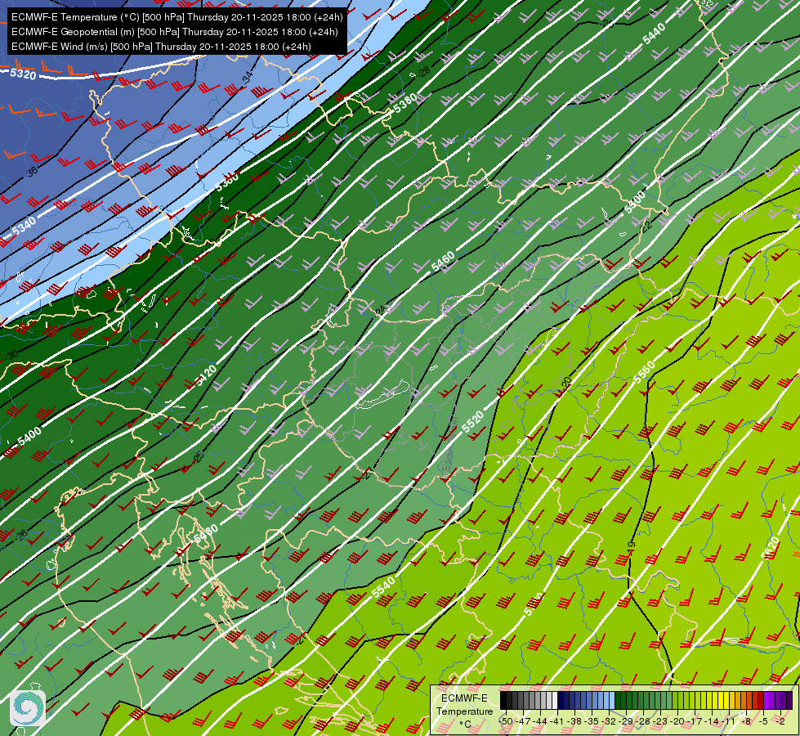Click the 5480 geopotential contour label
The height and width of the screenshot is (736, 800).
pos(206,534)
